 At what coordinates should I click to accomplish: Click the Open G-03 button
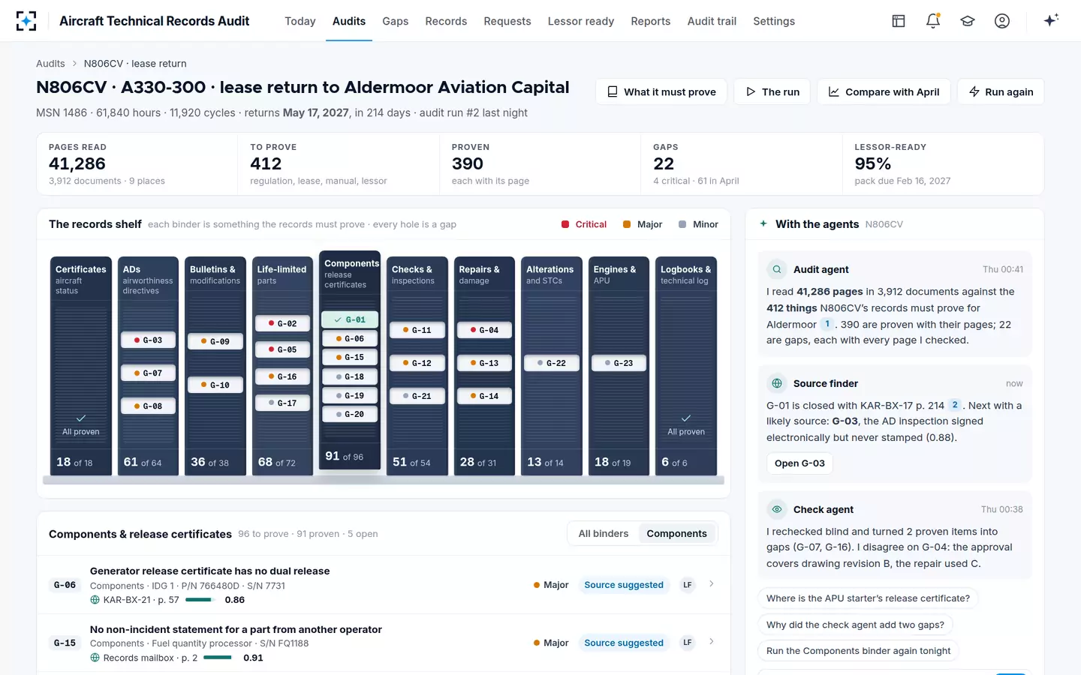799,463
